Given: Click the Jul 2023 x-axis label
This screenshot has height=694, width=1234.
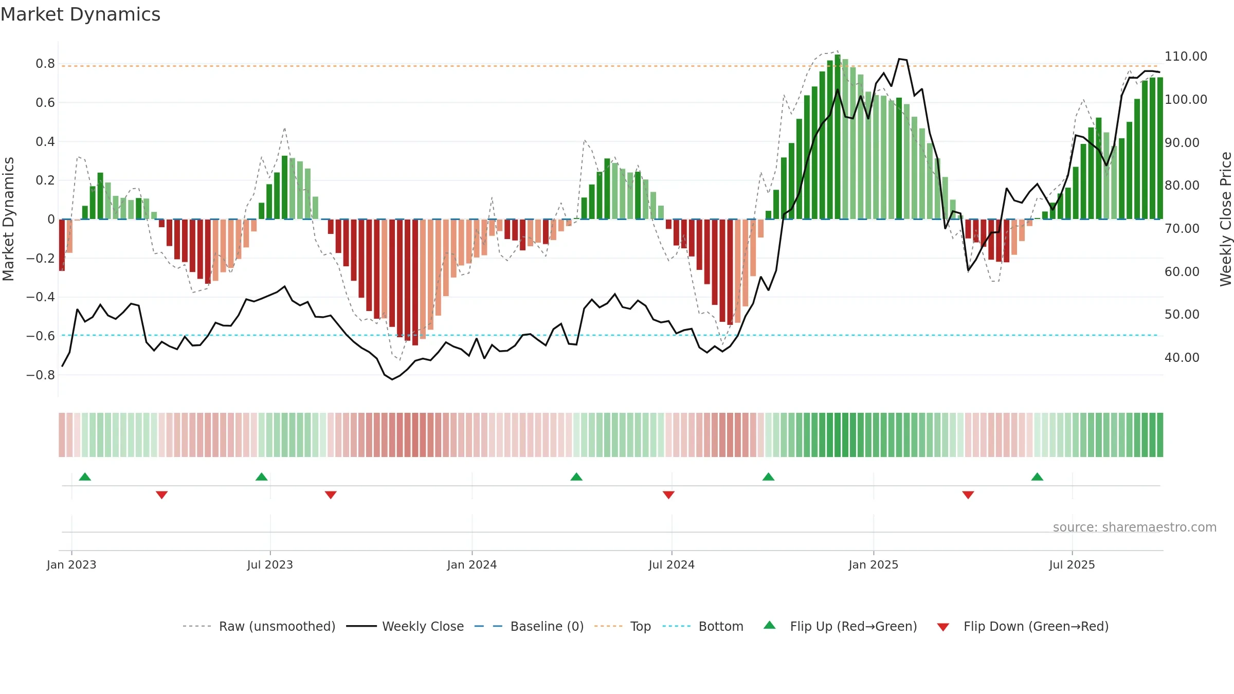Looking at the screenshot, I should (x=270, y=564).
